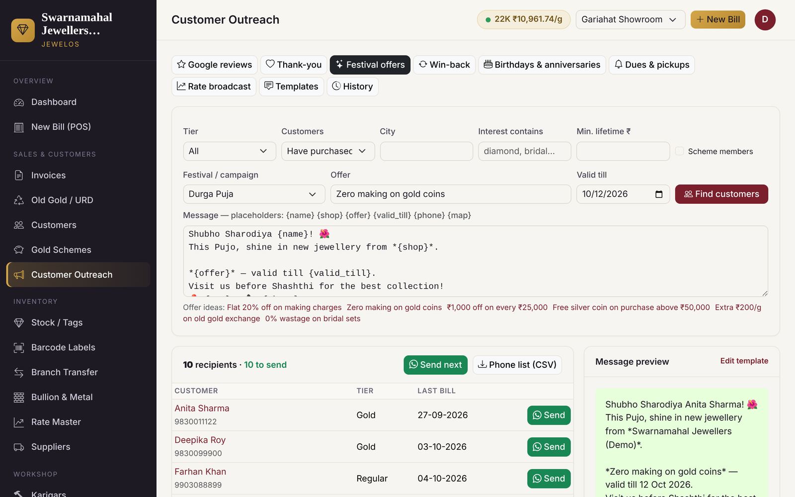Open the Dues & pickups tab
The height and width of the screenshot is (497, 795).
click(652, 65)
